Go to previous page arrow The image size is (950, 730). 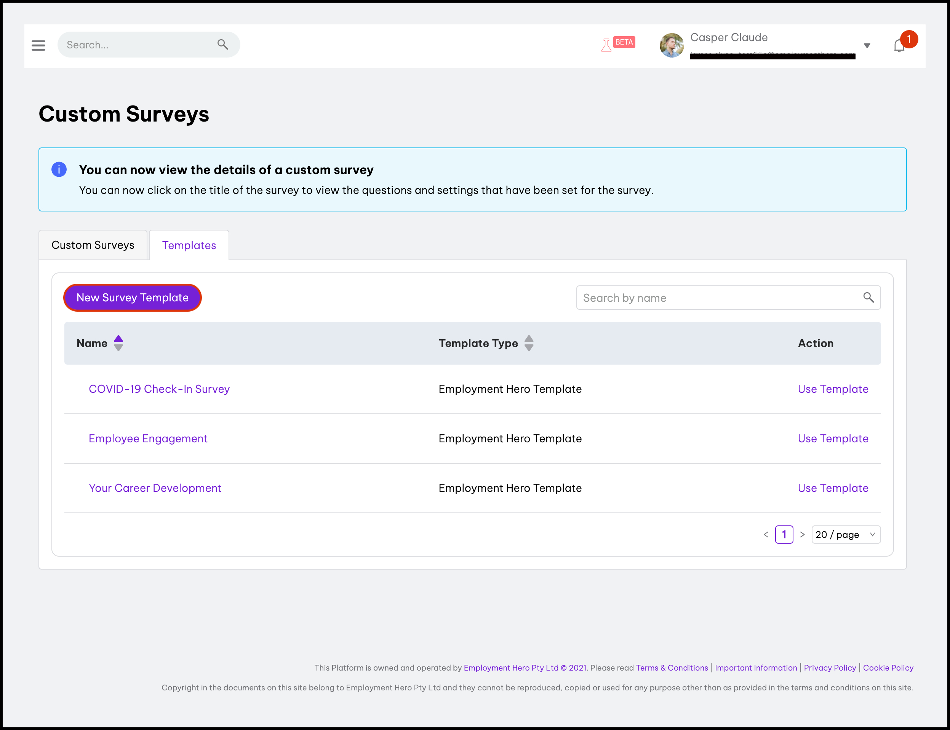pos(766,535)
